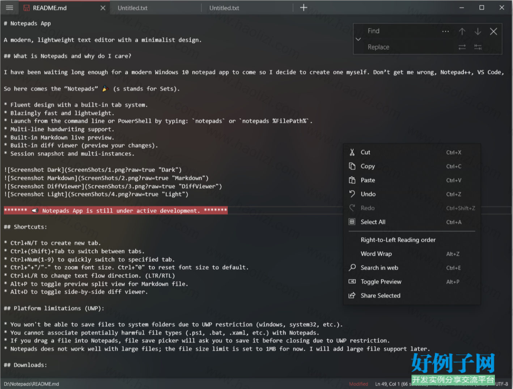Choose Paste from the context menu

click(x=412, y=180)
